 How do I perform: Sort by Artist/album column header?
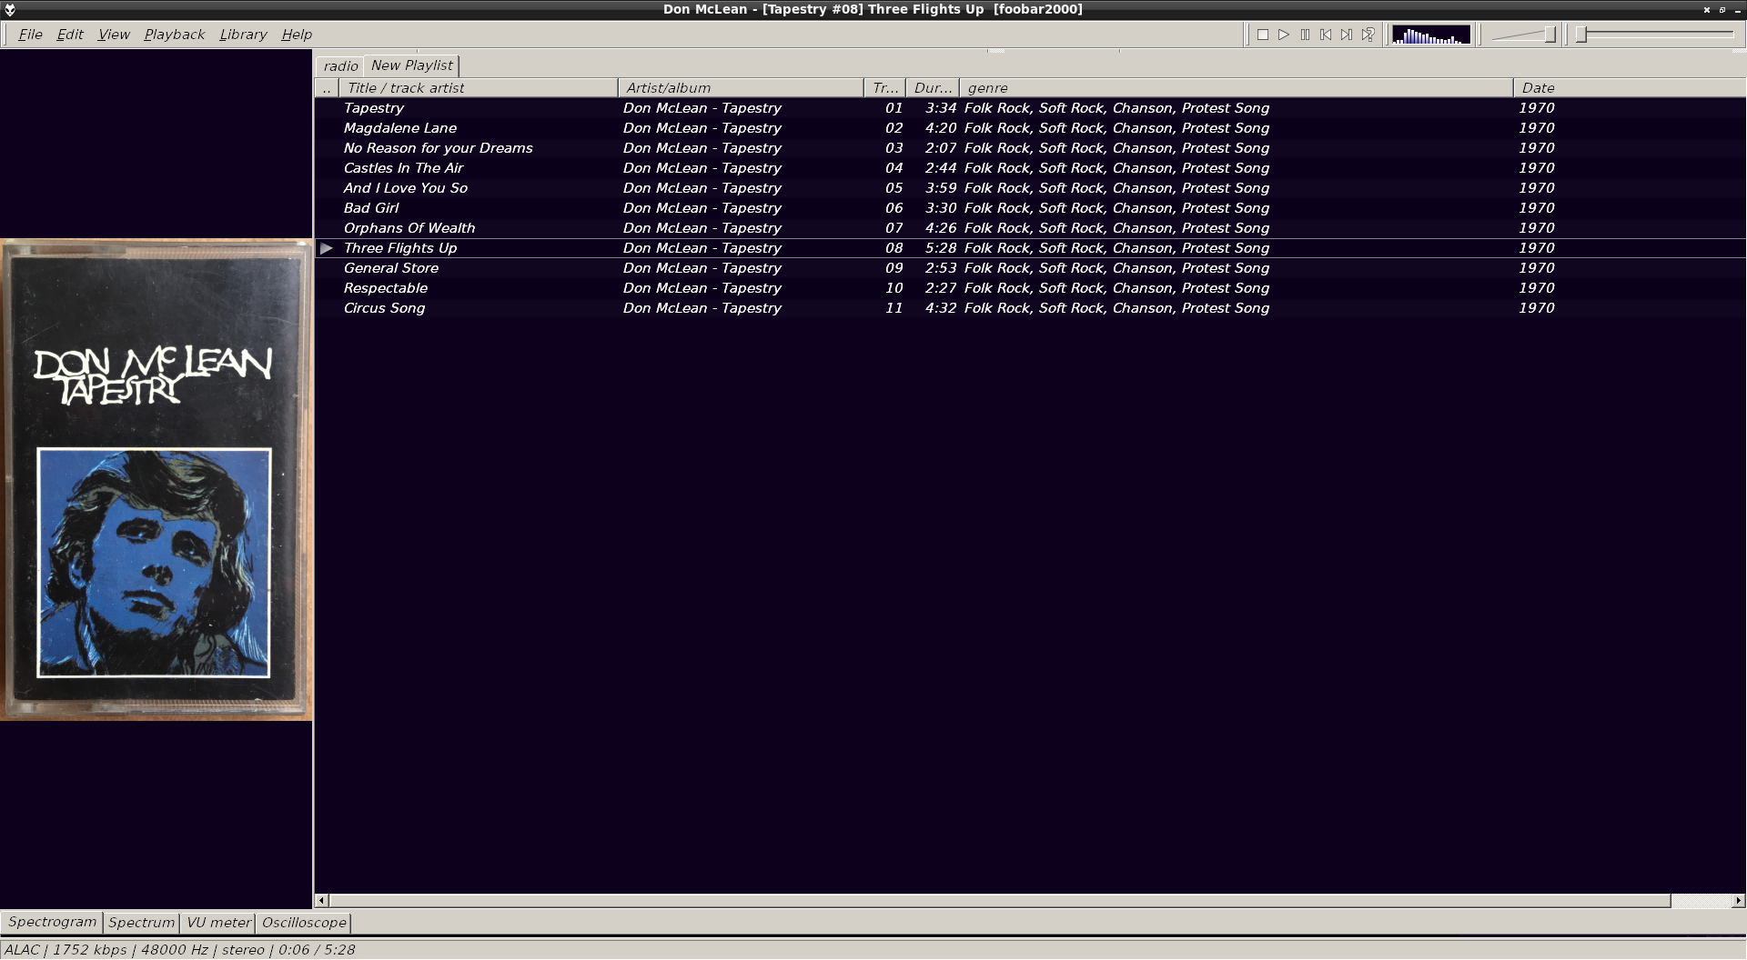coord(741,88)
